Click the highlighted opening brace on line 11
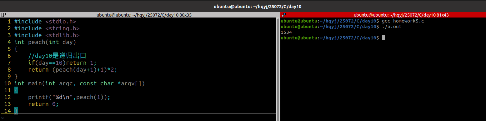 click(x=16, y=90)
